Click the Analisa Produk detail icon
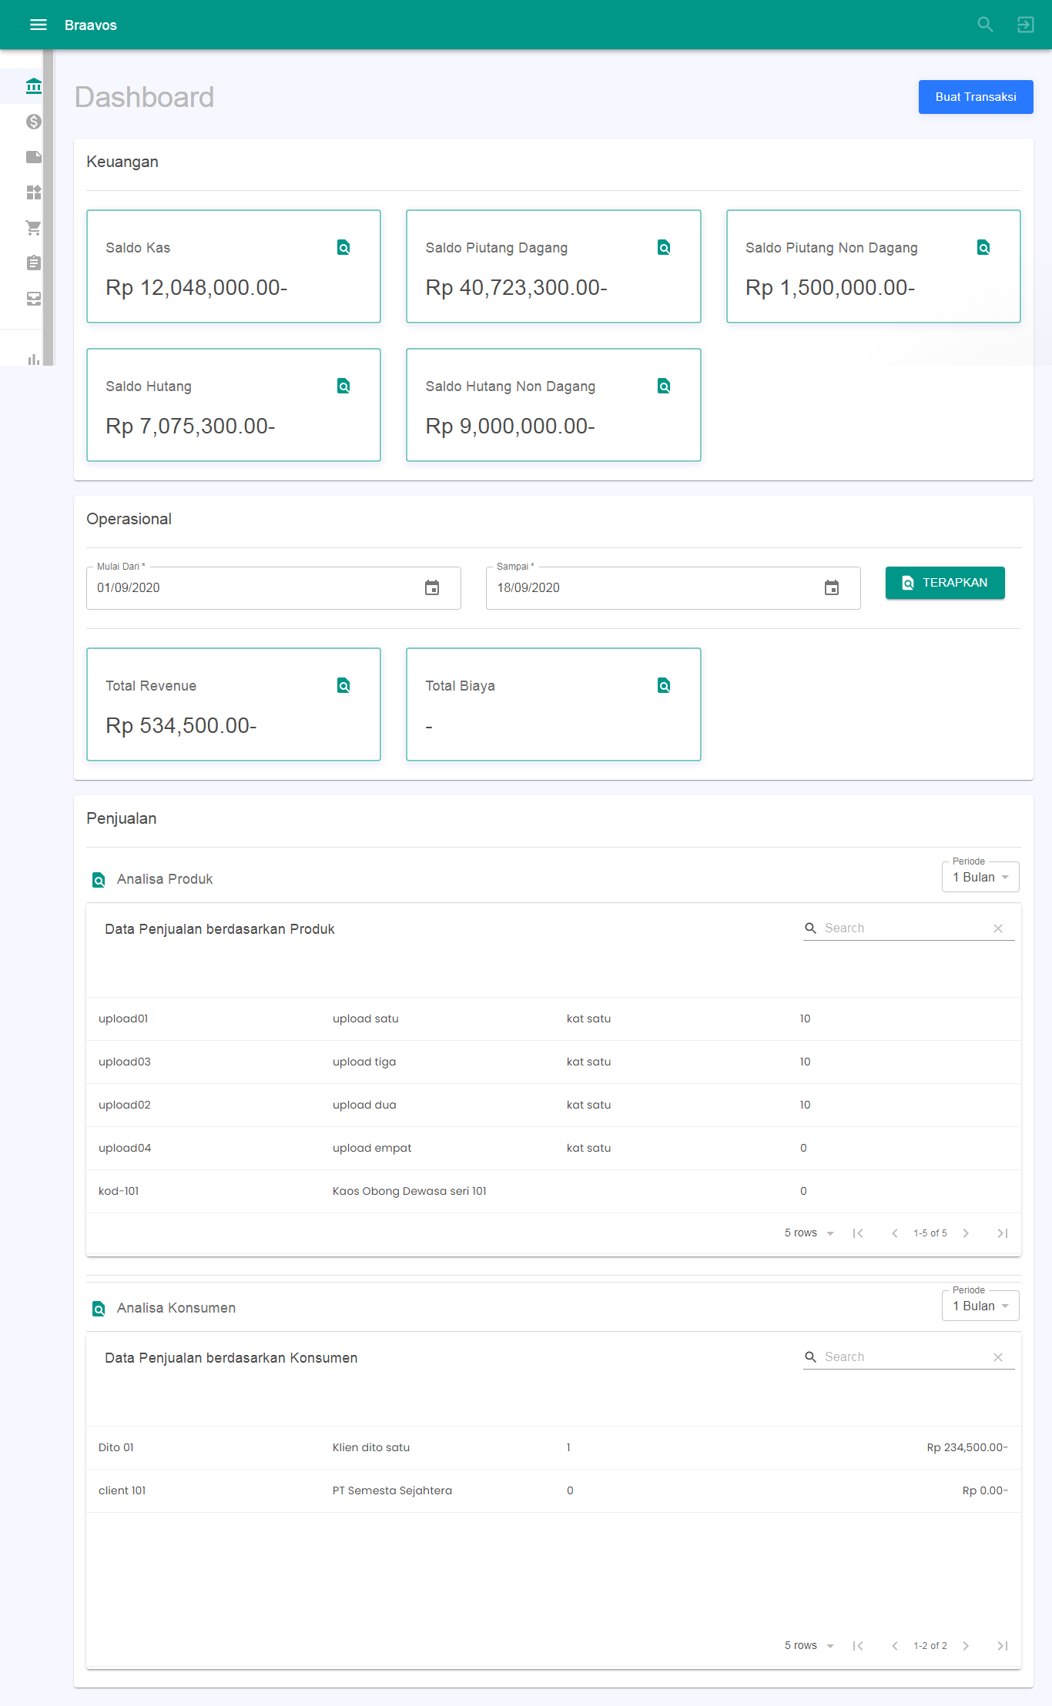The width and height of the screenshot is (1052, 1706). 99,880
